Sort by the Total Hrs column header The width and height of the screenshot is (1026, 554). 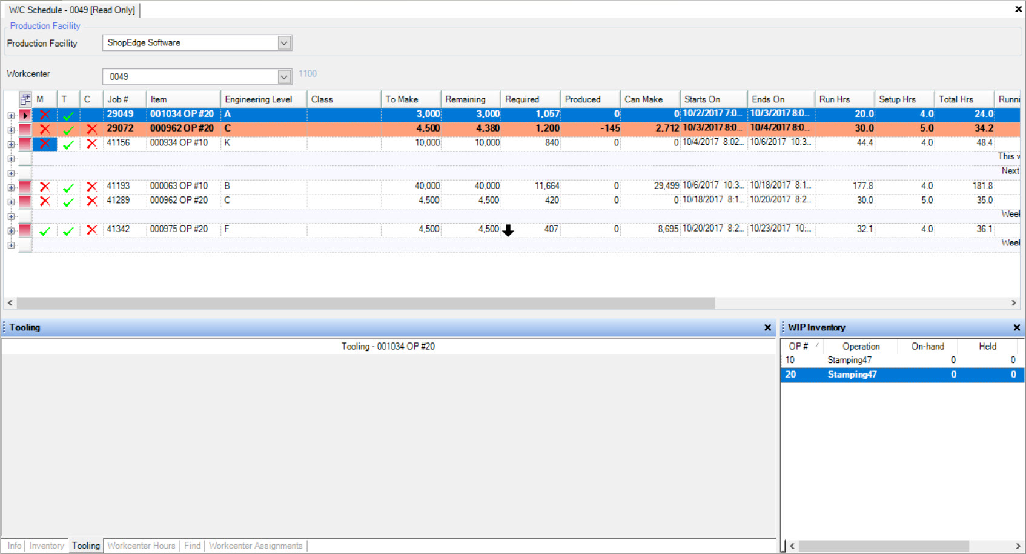pos(965,99)
